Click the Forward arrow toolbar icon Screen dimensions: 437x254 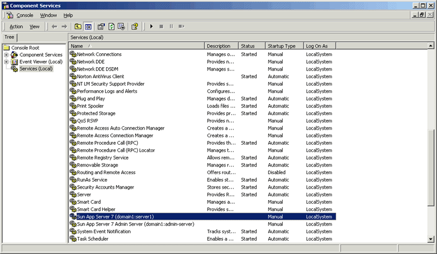(x=64, y=27)
